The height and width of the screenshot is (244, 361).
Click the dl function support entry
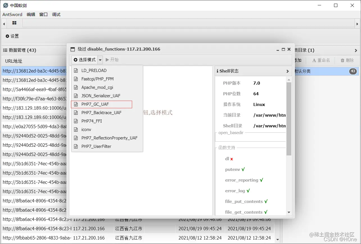(x=229, y=159)
